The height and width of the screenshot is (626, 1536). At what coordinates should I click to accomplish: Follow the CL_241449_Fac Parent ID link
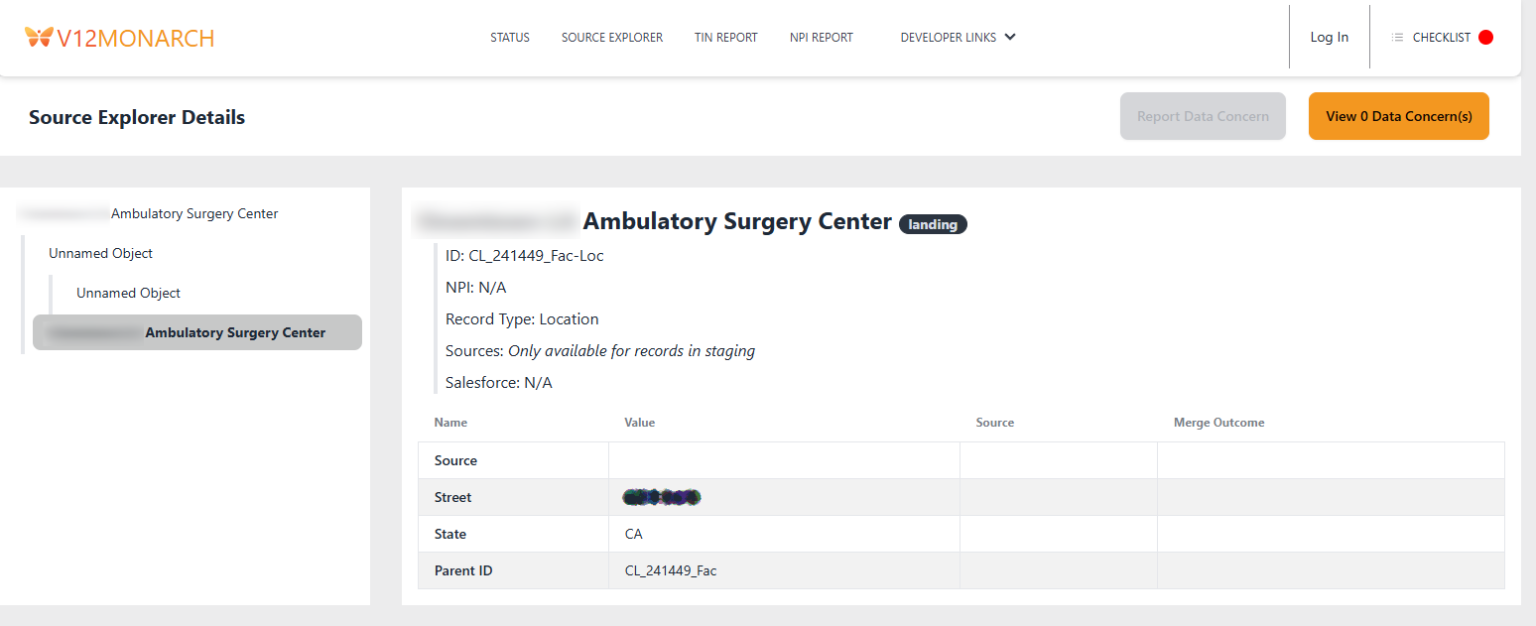(670, 570)
